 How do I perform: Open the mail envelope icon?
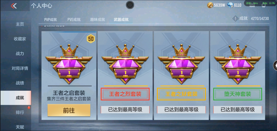point(252,6)
